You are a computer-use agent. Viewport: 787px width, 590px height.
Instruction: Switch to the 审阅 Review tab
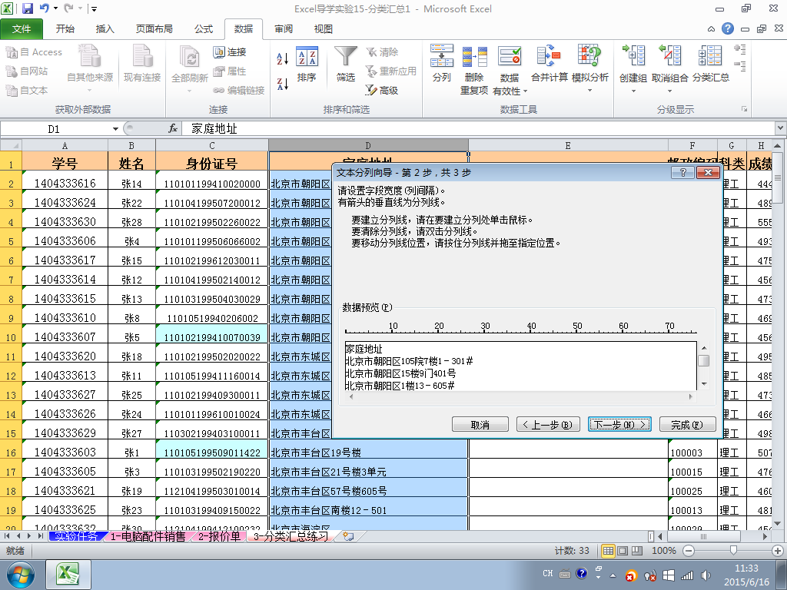[x=284, y=29]
